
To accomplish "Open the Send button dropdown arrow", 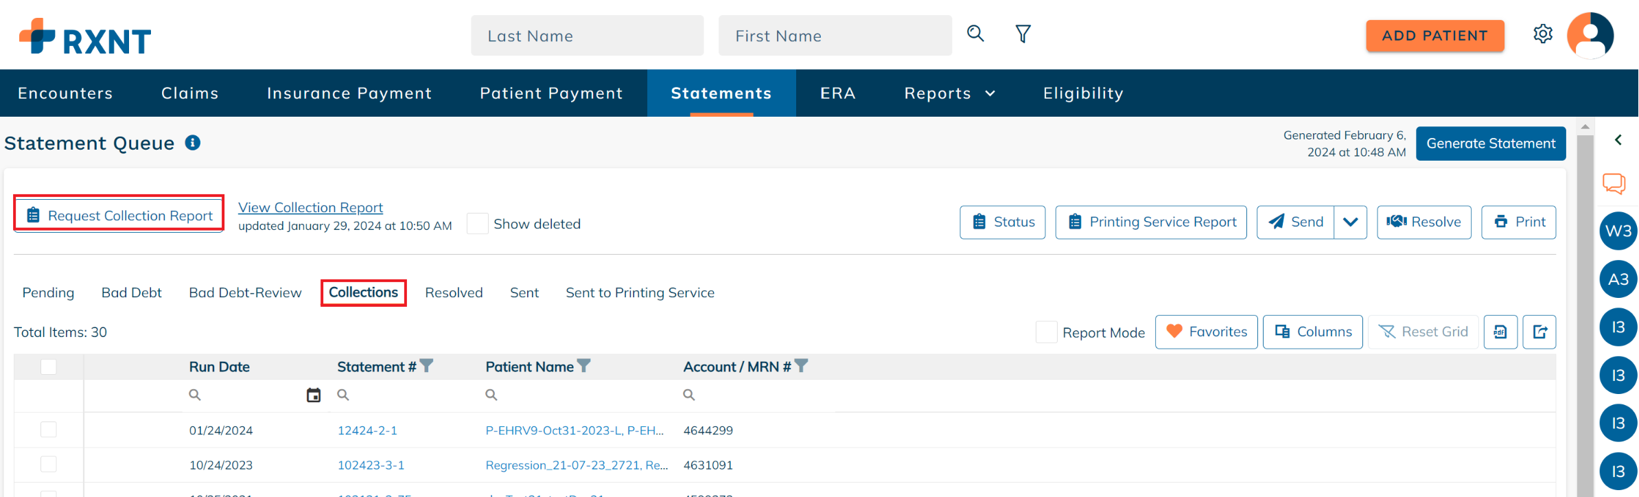I will click(1350, 222).
